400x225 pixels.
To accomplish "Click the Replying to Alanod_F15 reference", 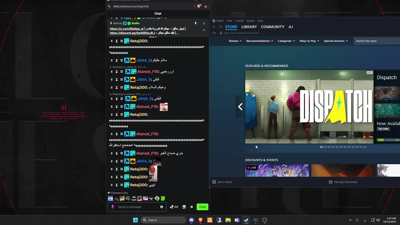I will tap(130, 94).
